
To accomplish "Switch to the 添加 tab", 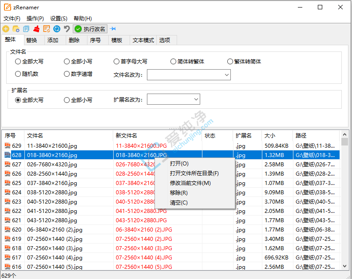I will (x=55, y=40).
